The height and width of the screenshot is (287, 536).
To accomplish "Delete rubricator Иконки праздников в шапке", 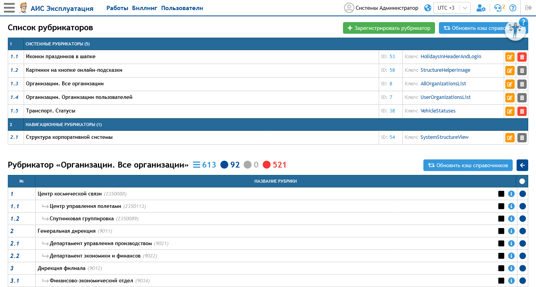I will coord(522,57).
